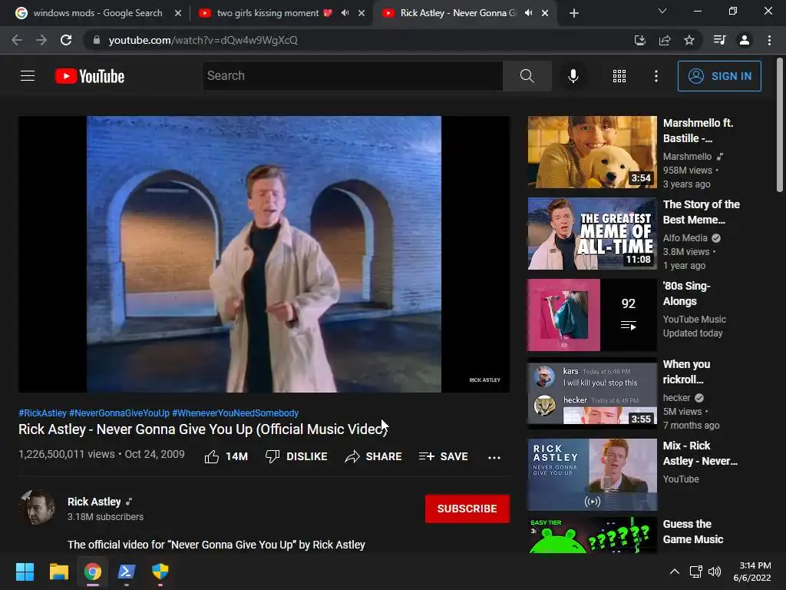Subscribe to Rick Astley channel

click(x=467, y=509)
